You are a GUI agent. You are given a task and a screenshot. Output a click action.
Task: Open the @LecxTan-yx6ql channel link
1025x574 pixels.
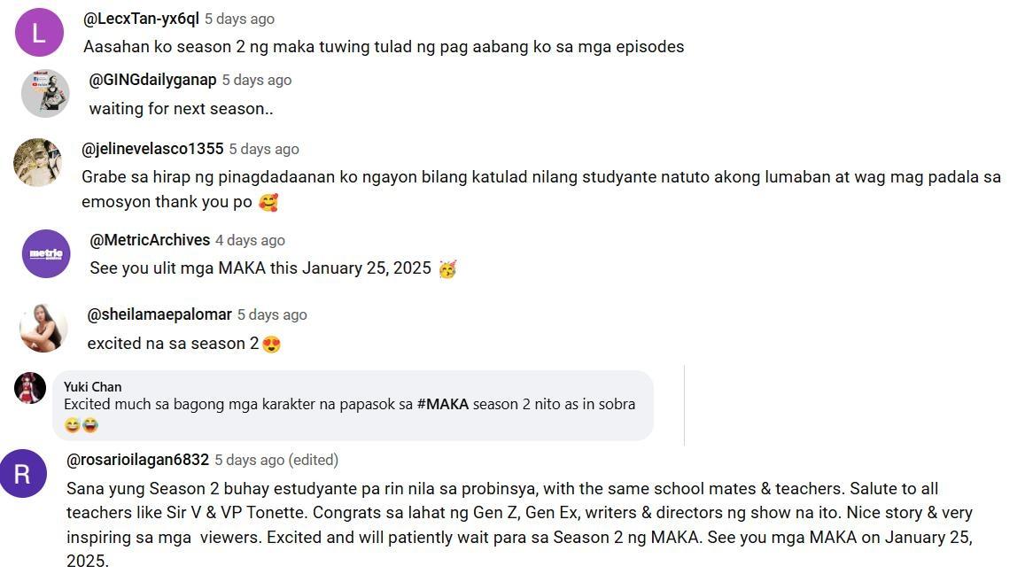(141, 19)
